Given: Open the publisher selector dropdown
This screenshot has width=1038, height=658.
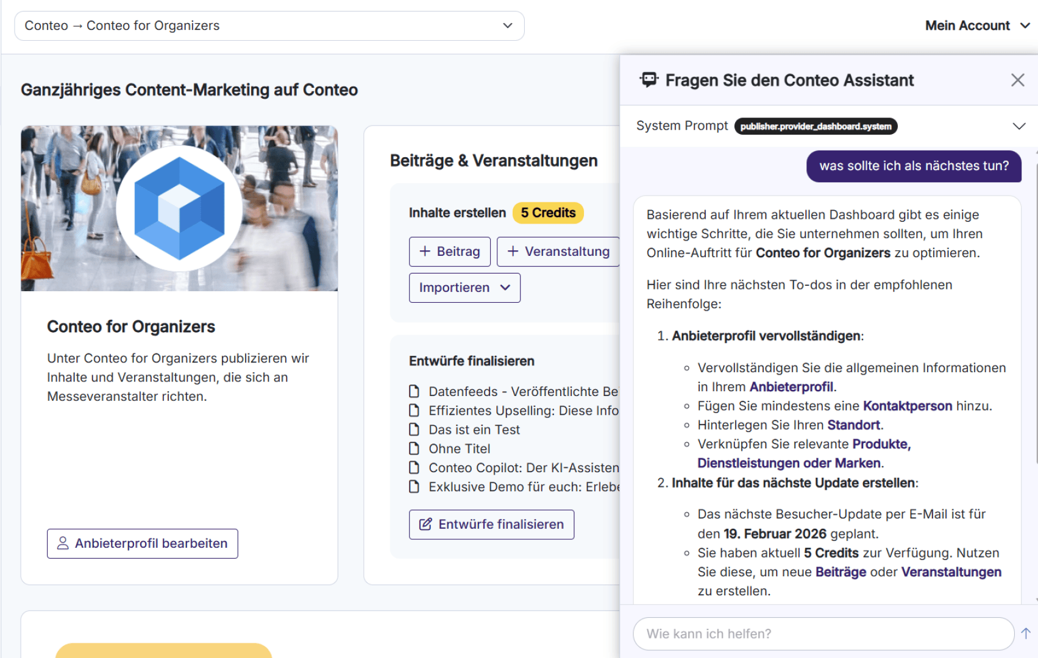Looking at the screenshot, I should (x=269, y=26).
